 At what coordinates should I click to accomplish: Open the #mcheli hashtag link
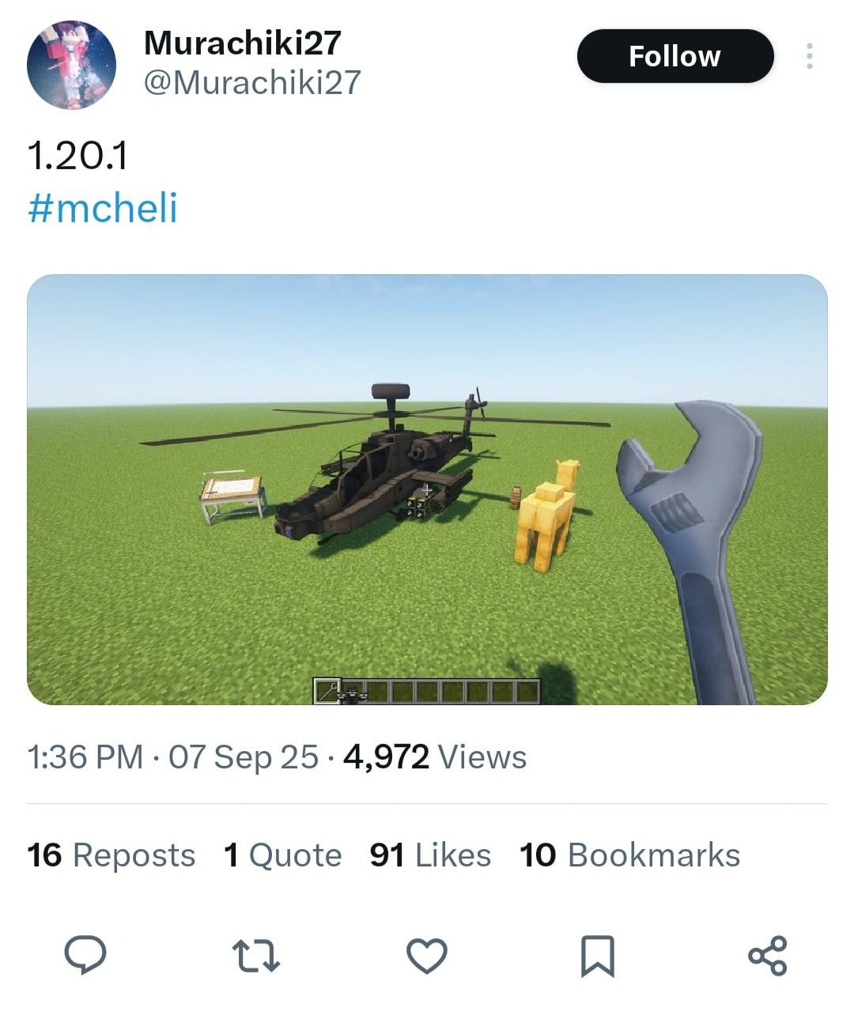103,208
